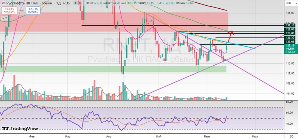Click the 0,00 spread value between buttons
Viewport: 298px width, 139px height.
pyautogui.click(x=22, y=11)
